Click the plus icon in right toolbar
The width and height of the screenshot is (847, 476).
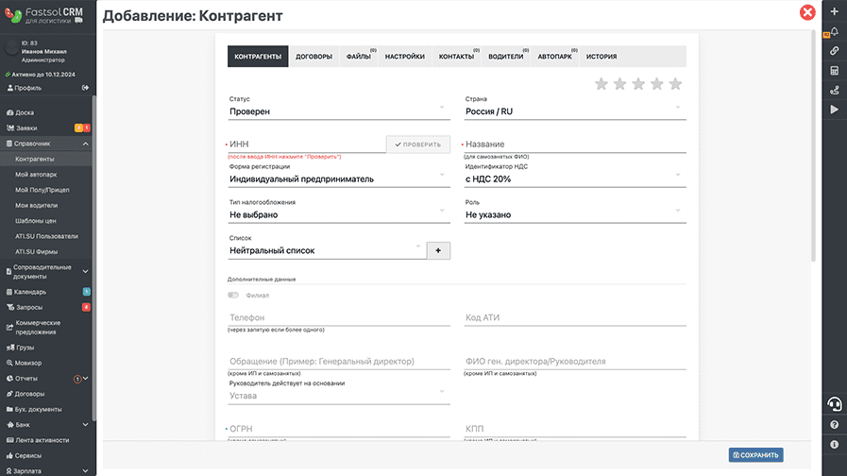pyautogui.click(x=834, y=11)
